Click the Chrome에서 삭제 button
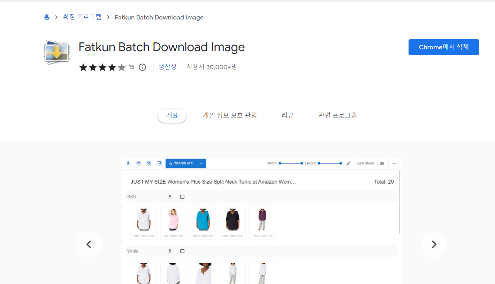This screenshot has height=284, width=495. tap(444, 47)
